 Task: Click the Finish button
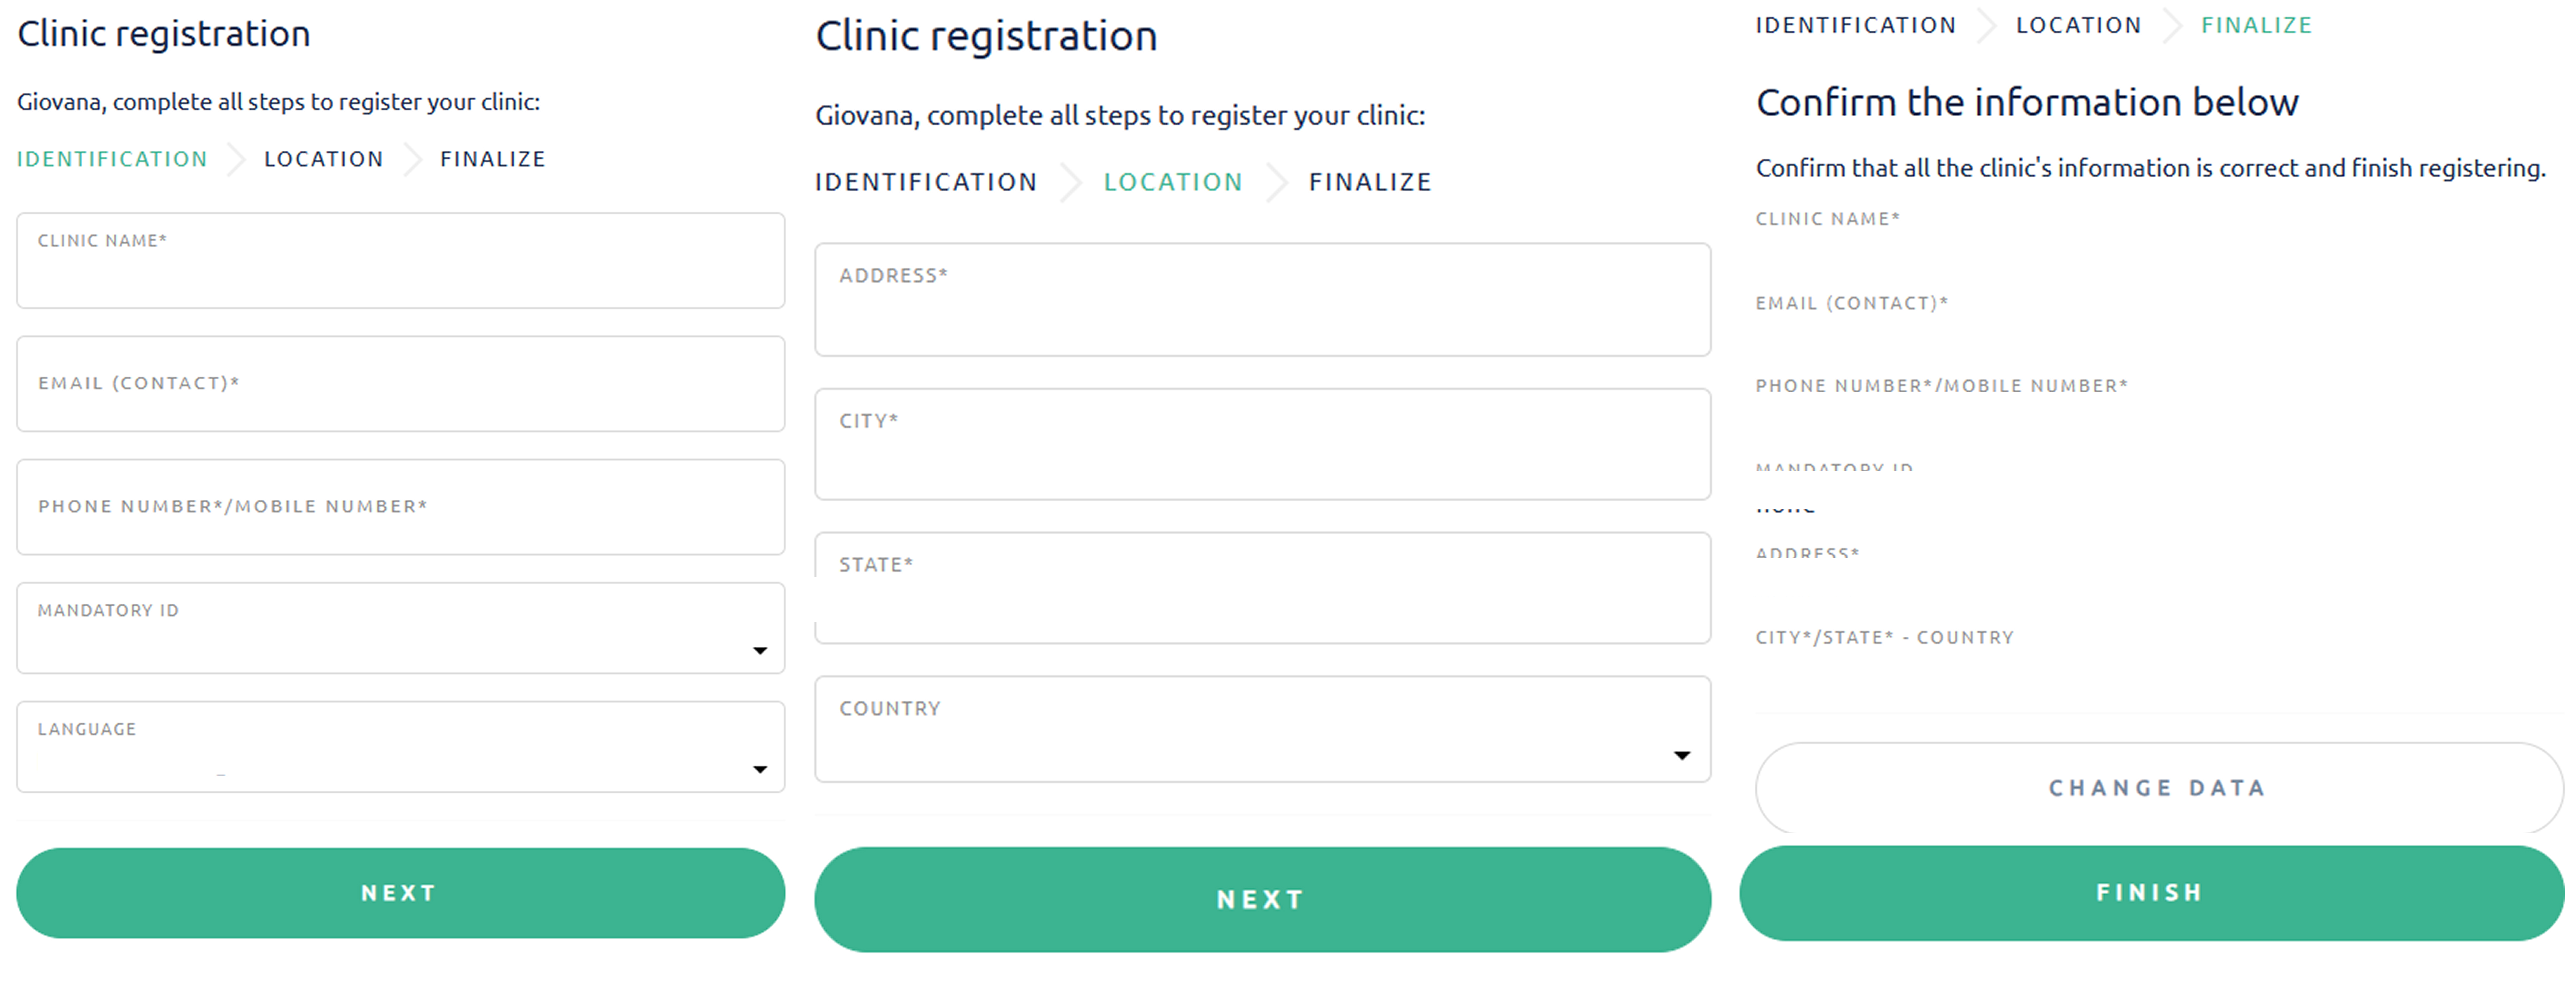(x=2151, y=893)
